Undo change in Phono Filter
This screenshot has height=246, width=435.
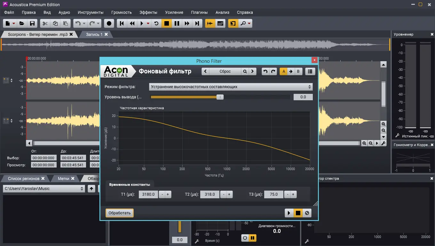265,71
